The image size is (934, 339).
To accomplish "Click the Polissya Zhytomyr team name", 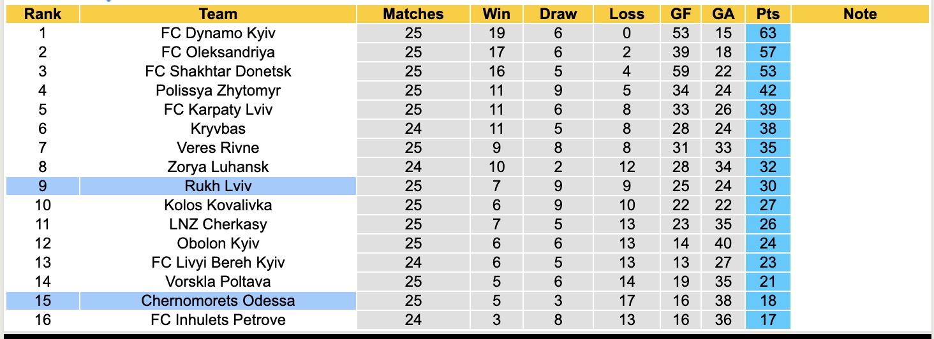I will [218, 90].
